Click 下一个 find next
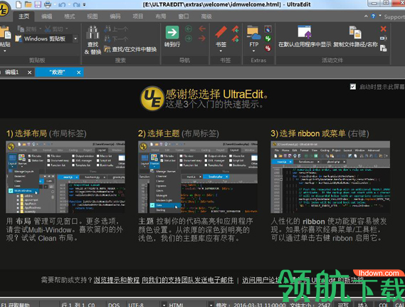The height and width of the screenshot is (307, 405). pos(116,39)
